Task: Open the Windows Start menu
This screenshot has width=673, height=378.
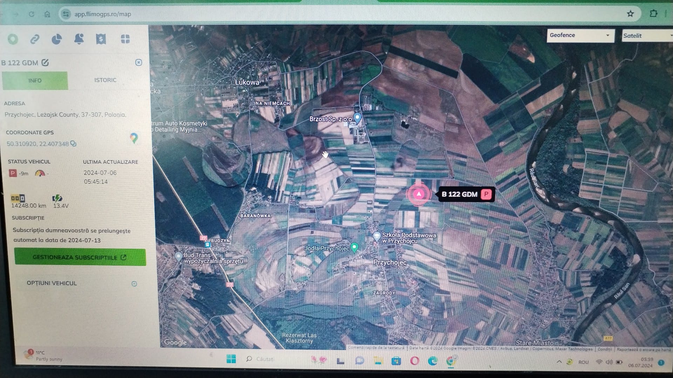Action: click(231, 359)
